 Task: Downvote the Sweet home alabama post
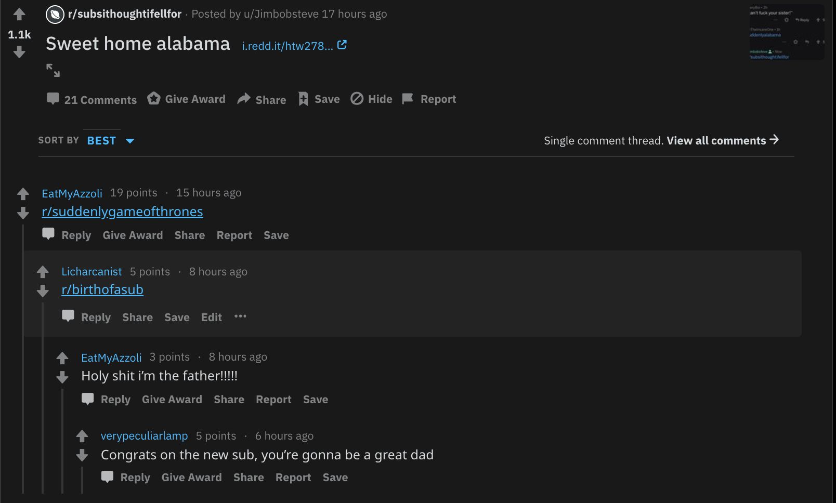pyautogui.click(x=19, y=52)
